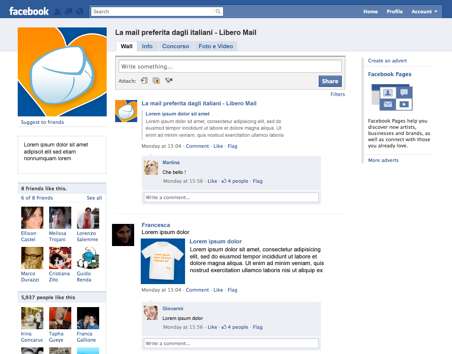Click the '8 friends like this.' heading
Viewport: 452px width, 354px height.
[44, 189]
